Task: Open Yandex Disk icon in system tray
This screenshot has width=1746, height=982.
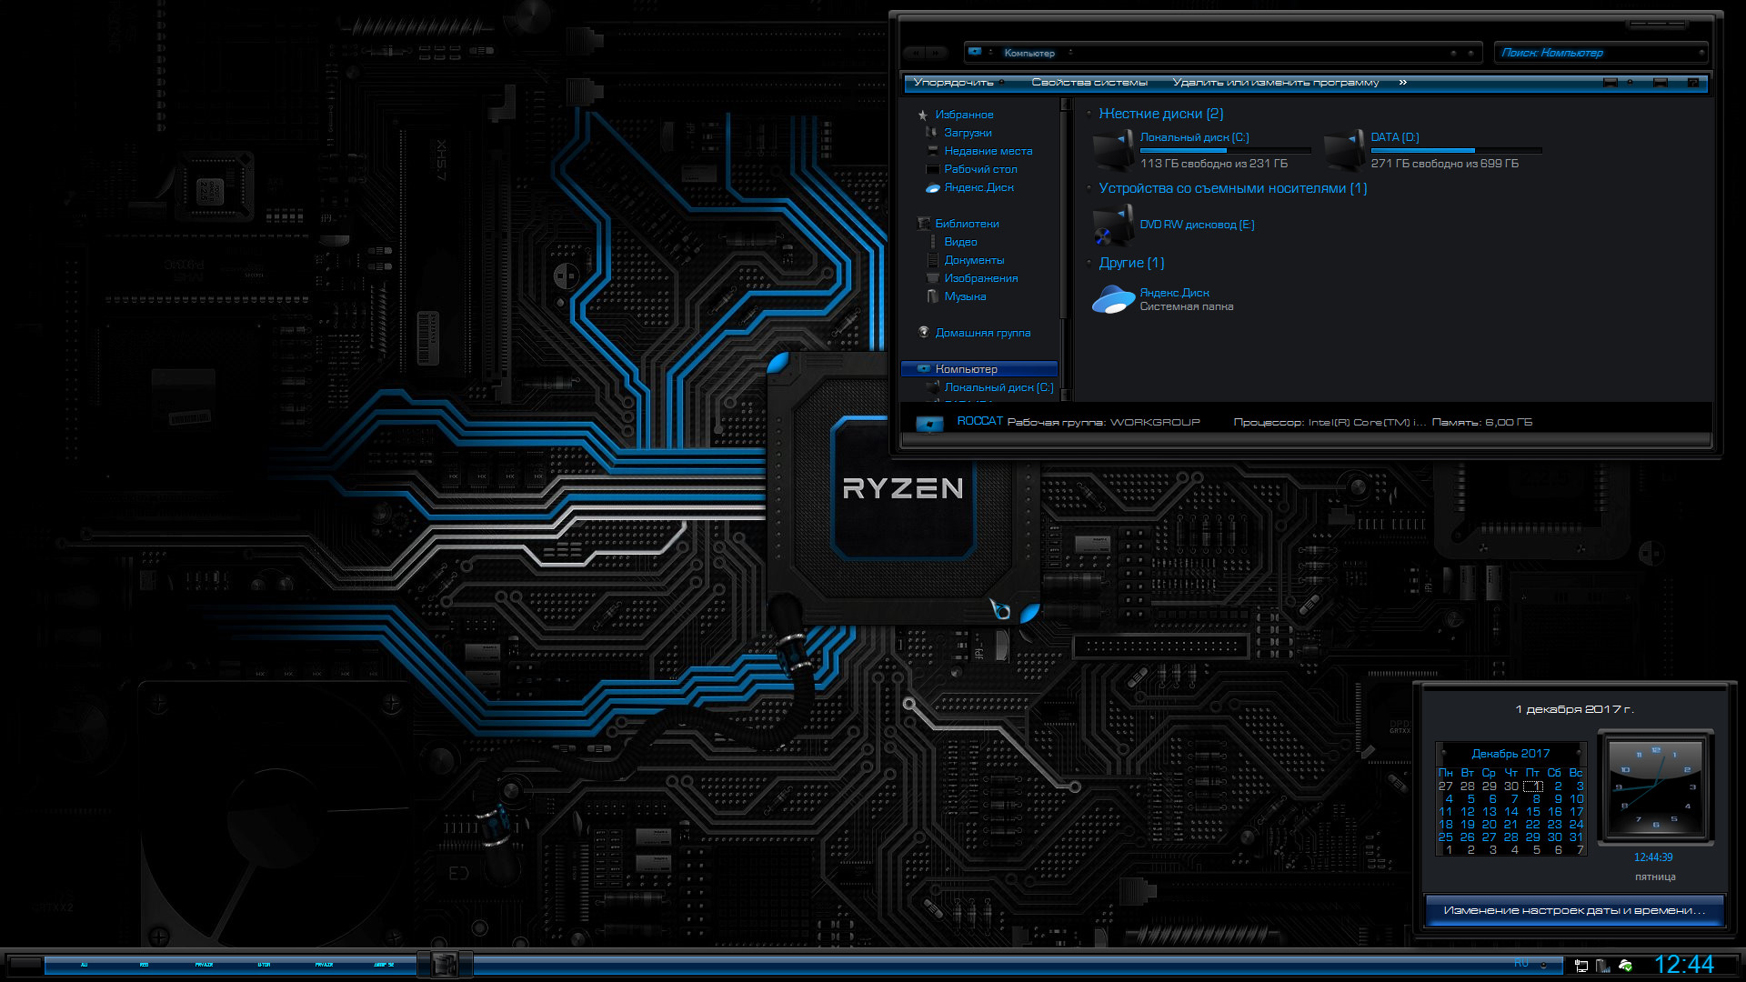Action: [1626, 966]
